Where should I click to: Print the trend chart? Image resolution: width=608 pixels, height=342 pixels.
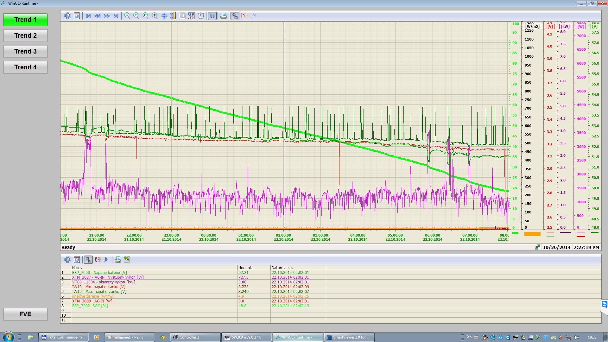pos(223,16)
